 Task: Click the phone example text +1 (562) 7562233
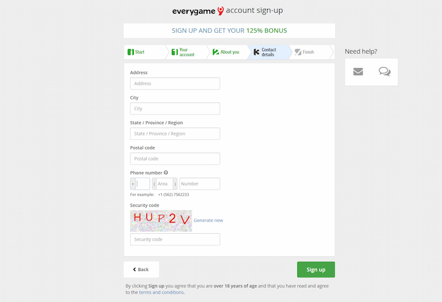pos(174,195)
